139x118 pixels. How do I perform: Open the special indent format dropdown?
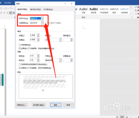pos(60,40)
